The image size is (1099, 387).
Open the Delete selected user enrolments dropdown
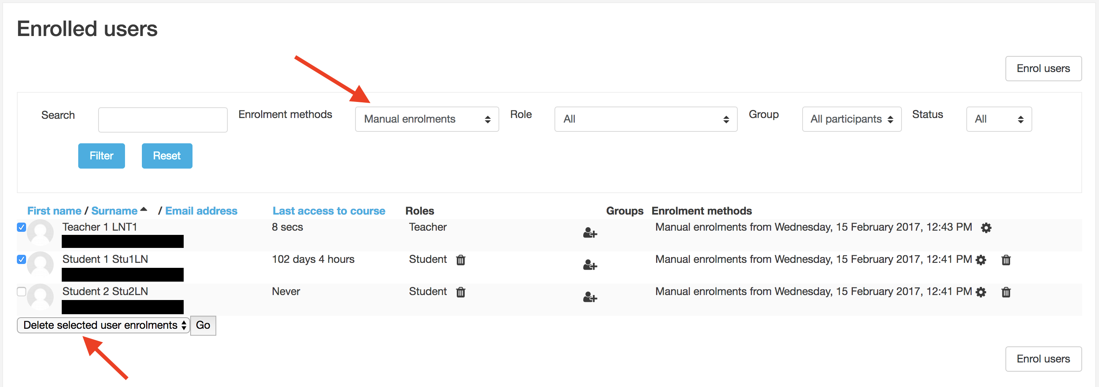coord(103,325)
